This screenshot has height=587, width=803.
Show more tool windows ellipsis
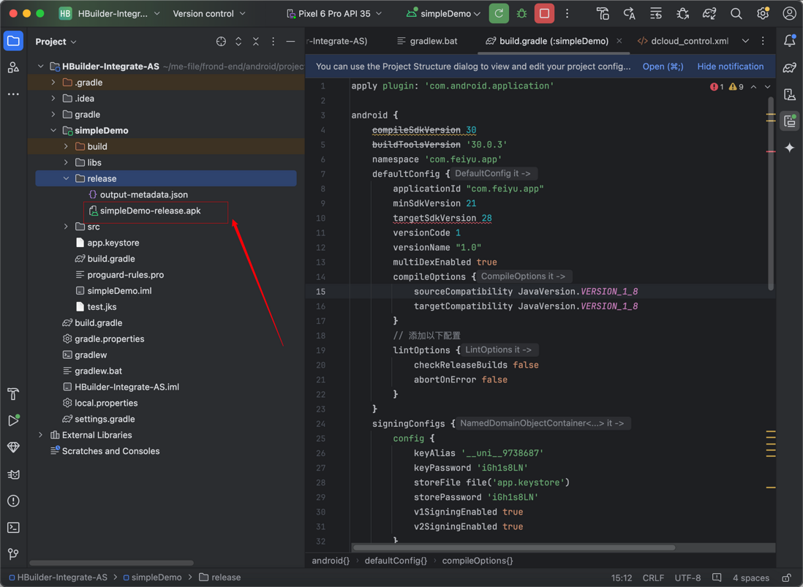(x=13, y=94)
